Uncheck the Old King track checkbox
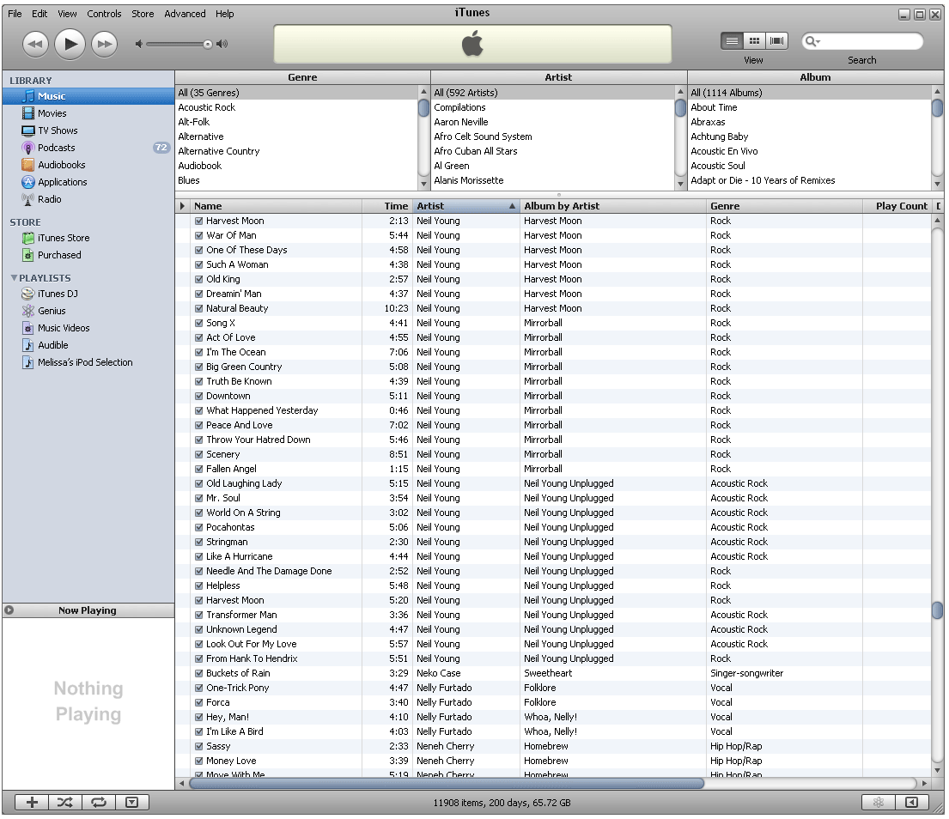 point(199,279)
